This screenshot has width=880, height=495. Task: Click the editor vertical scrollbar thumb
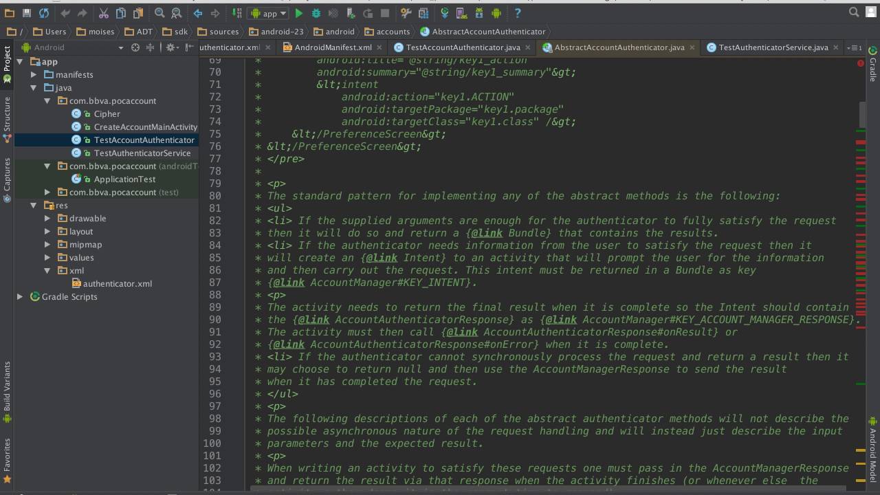tap(862, 115)
